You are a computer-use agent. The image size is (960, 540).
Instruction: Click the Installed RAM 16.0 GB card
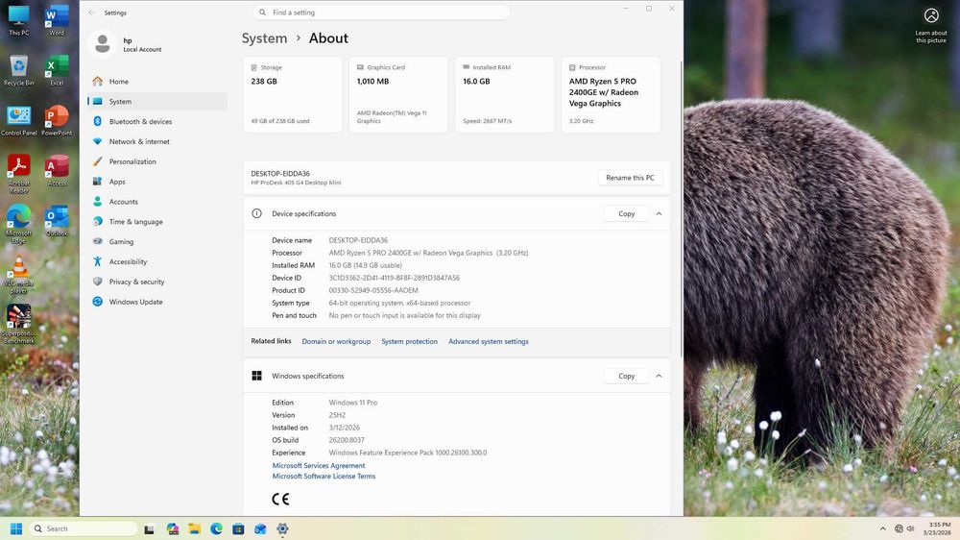(x=505, y=94)
